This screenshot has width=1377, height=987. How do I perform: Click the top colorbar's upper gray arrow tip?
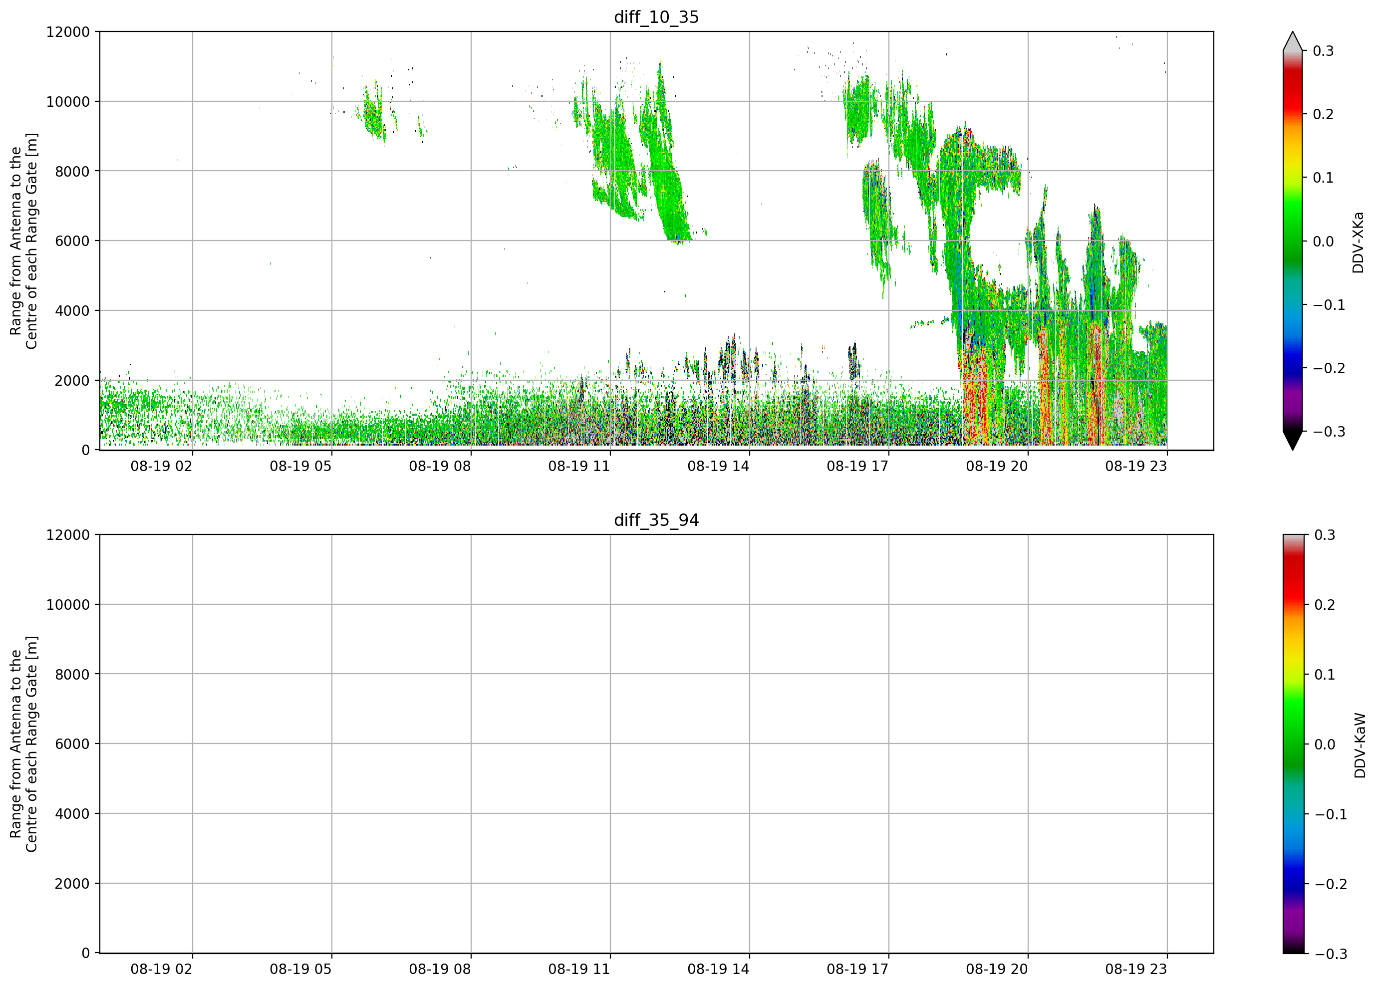[x=1293, y=40]
